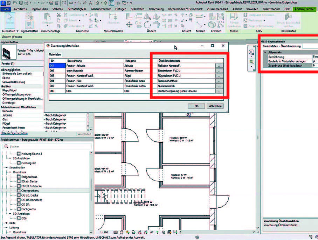Select the Materialien tab in the dialog
This screenshot has width=318, height=240.
(x=55, y=54)
